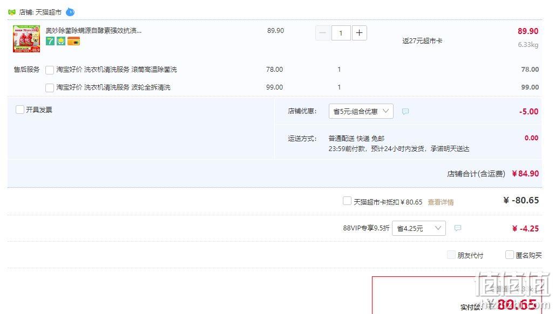This screenshot has height=314, width=555.
Task: Tick the 天猫超市卡抵扣 ¥80.65 checkbox
Action: click(347, 201)
